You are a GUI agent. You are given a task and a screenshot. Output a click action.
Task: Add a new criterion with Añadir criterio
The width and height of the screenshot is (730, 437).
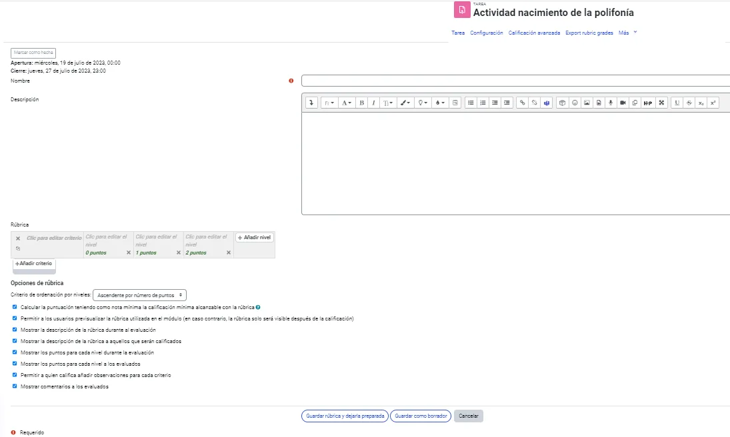[x=33, y=264]
